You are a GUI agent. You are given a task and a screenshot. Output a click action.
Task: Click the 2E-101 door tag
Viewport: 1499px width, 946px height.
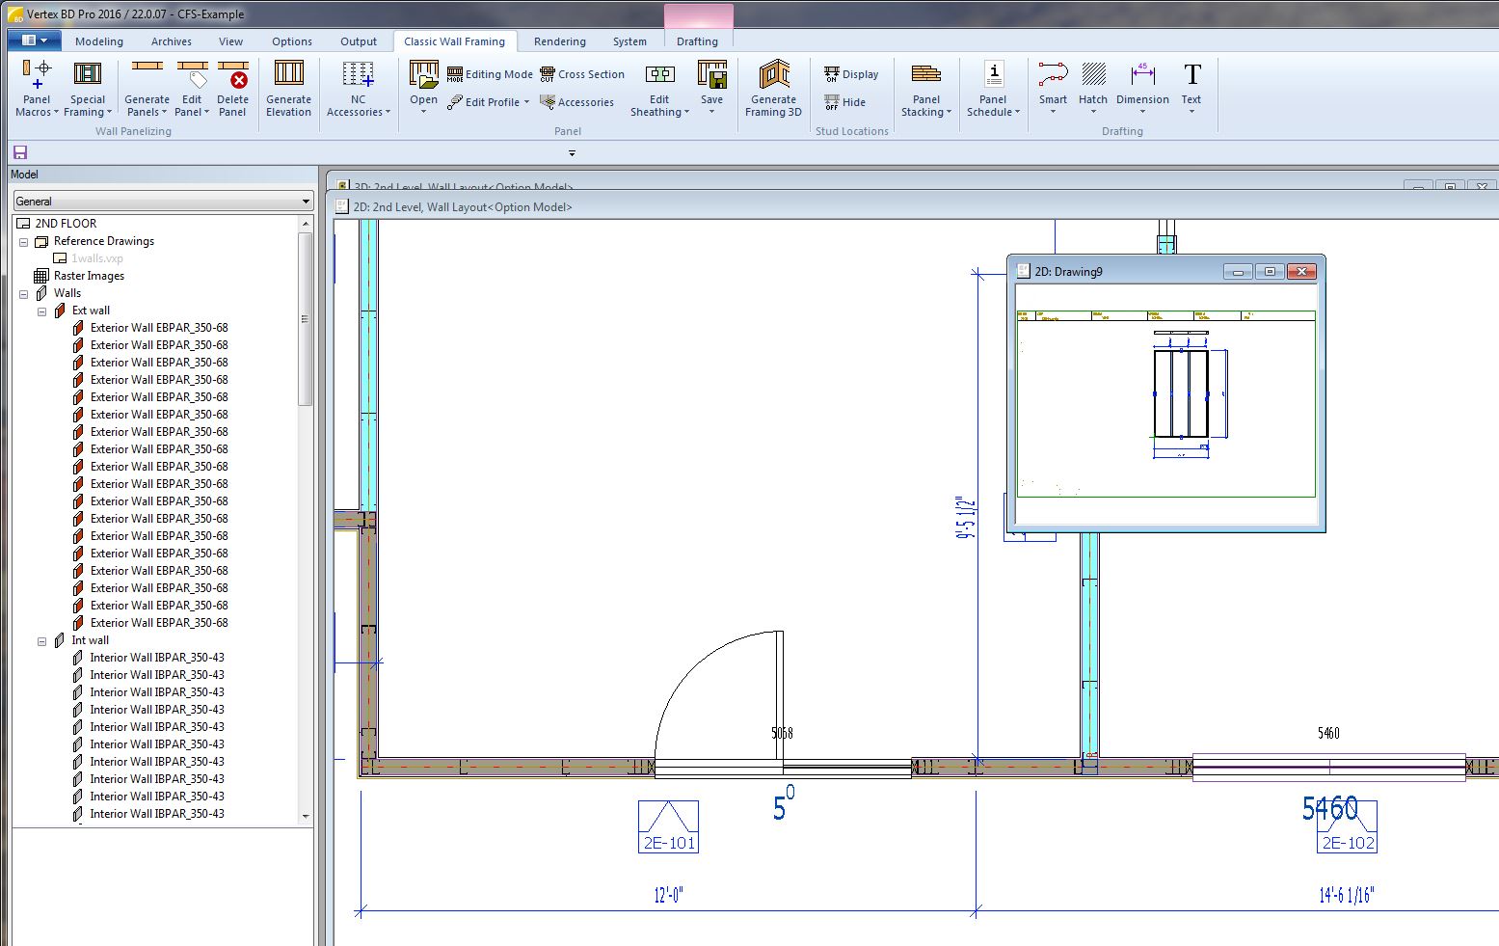pyautogui.click(x=668, y=827)
